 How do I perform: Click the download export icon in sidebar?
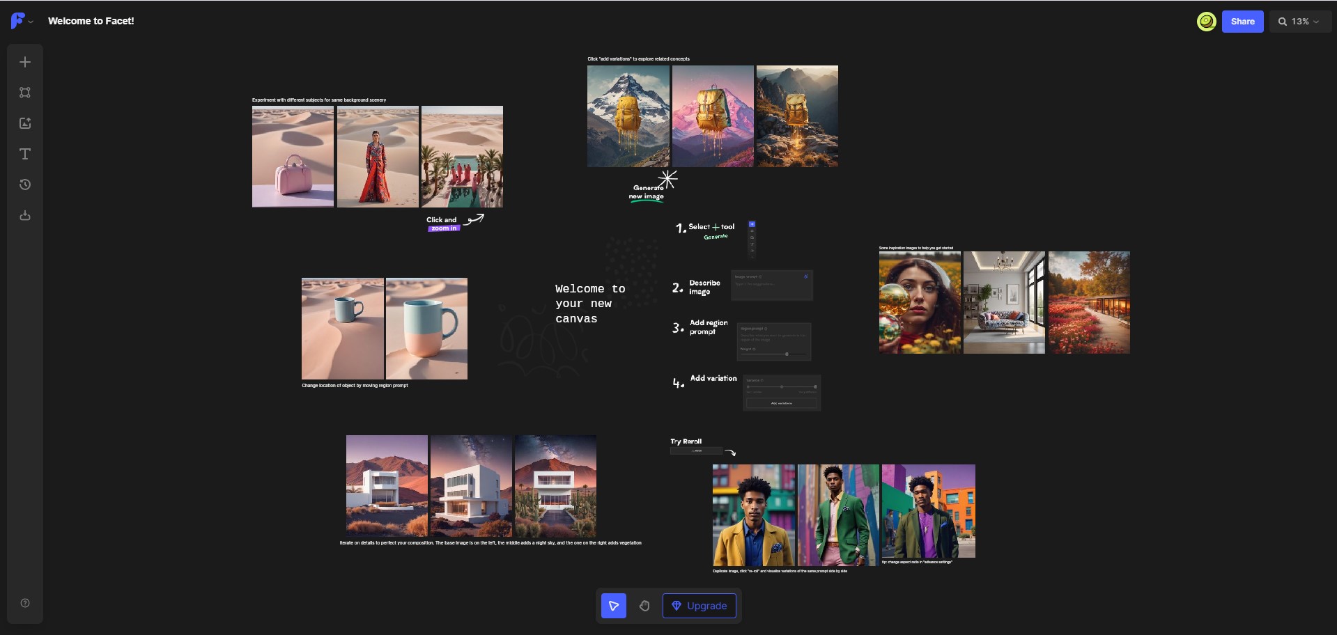click(x=25, y=215)
